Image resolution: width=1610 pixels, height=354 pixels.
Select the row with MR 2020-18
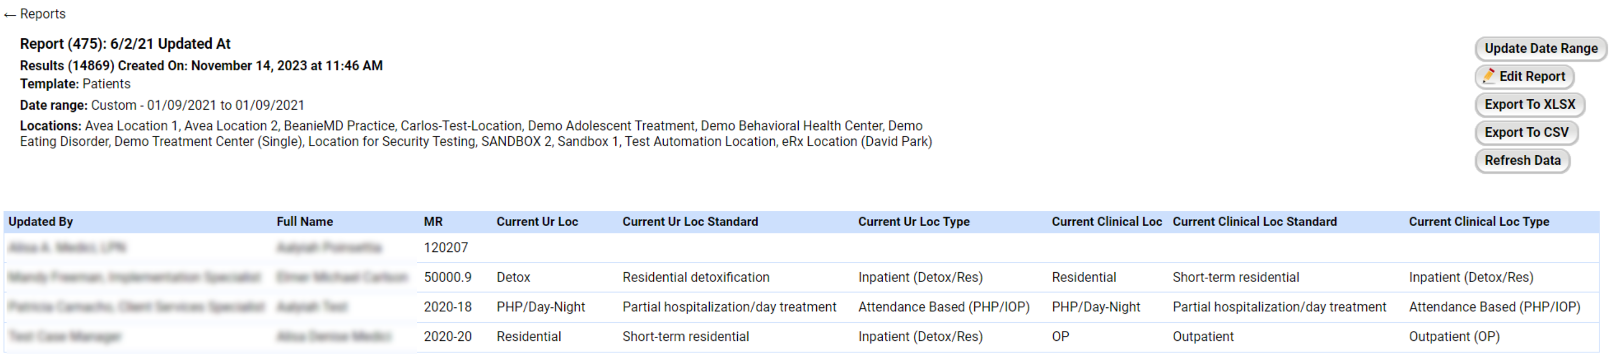tap(801, 307)
